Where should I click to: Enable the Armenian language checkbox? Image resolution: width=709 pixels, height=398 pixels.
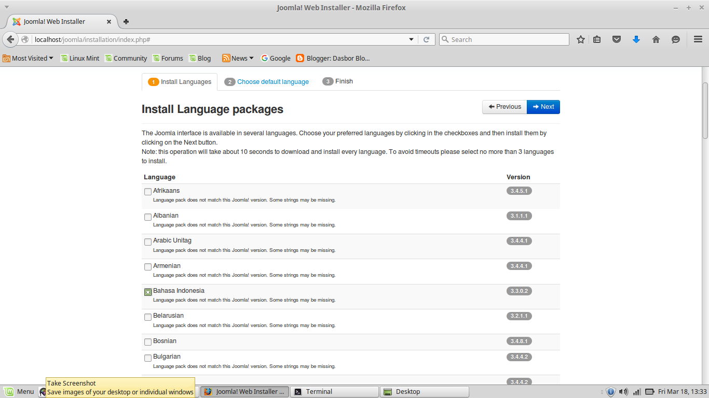[x=148, y=267]
